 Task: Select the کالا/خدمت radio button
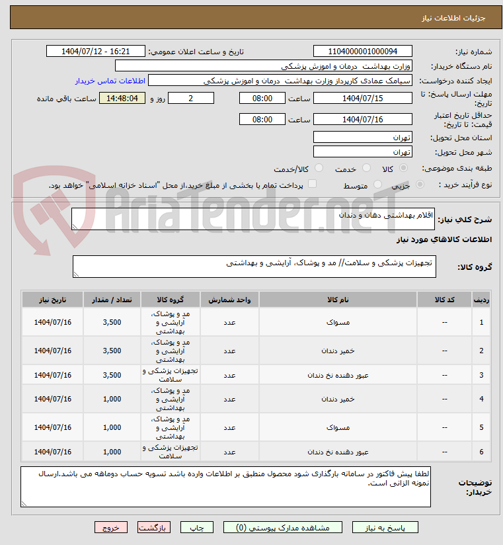click(x=319, y=168)
